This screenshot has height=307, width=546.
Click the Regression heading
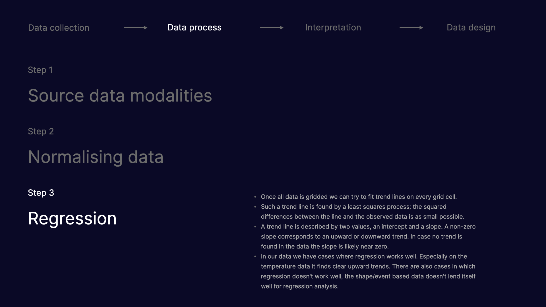click(x=72, y=219)
